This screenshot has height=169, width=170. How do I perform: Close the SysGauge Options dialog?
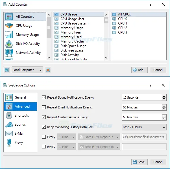click(x=163, y=85)
